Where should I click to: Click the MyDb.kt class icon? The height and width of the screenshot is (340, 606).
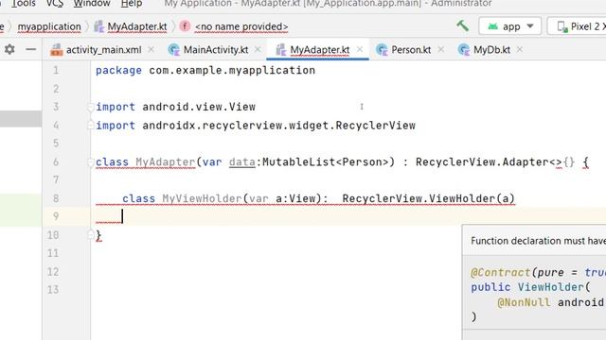(x=463, y=50)
